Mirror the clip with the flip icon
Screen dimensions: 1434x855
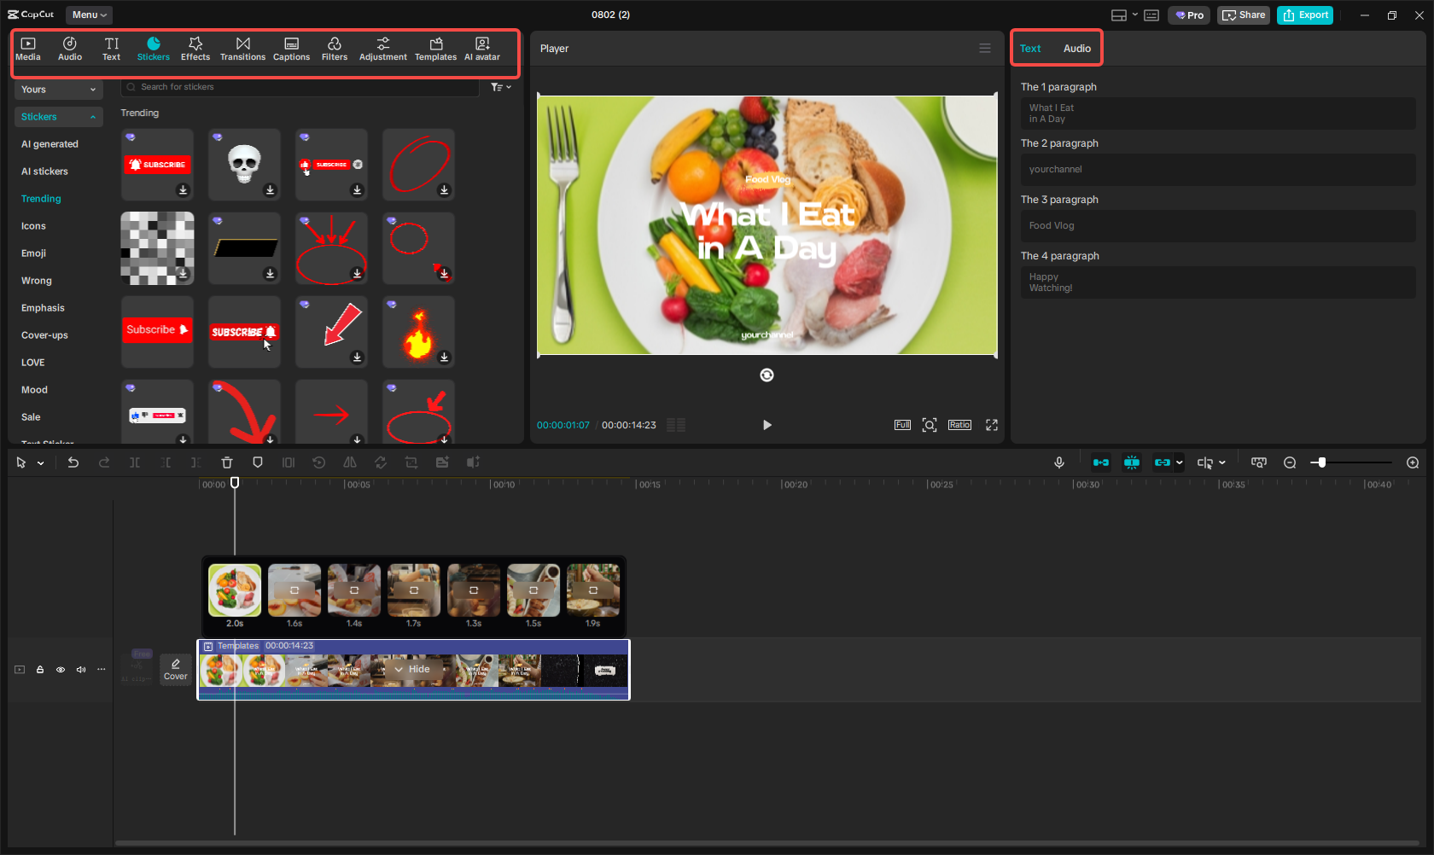pos(350,462)
